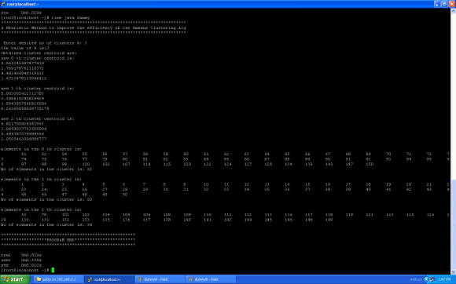Minimize the root@localhost PuTTY window
The image size is (456, 284).
coord(437,4)
